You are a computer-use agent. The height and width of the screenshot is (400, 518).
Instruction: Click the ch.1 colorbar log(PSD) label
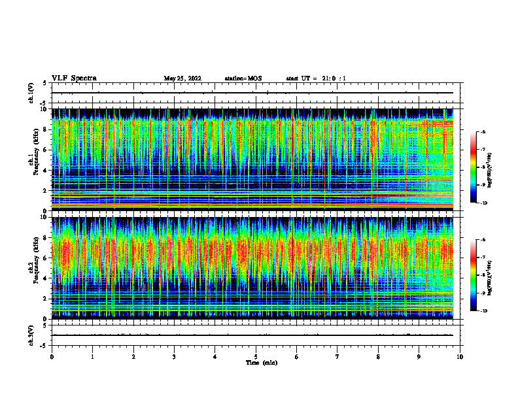[490, 170]
